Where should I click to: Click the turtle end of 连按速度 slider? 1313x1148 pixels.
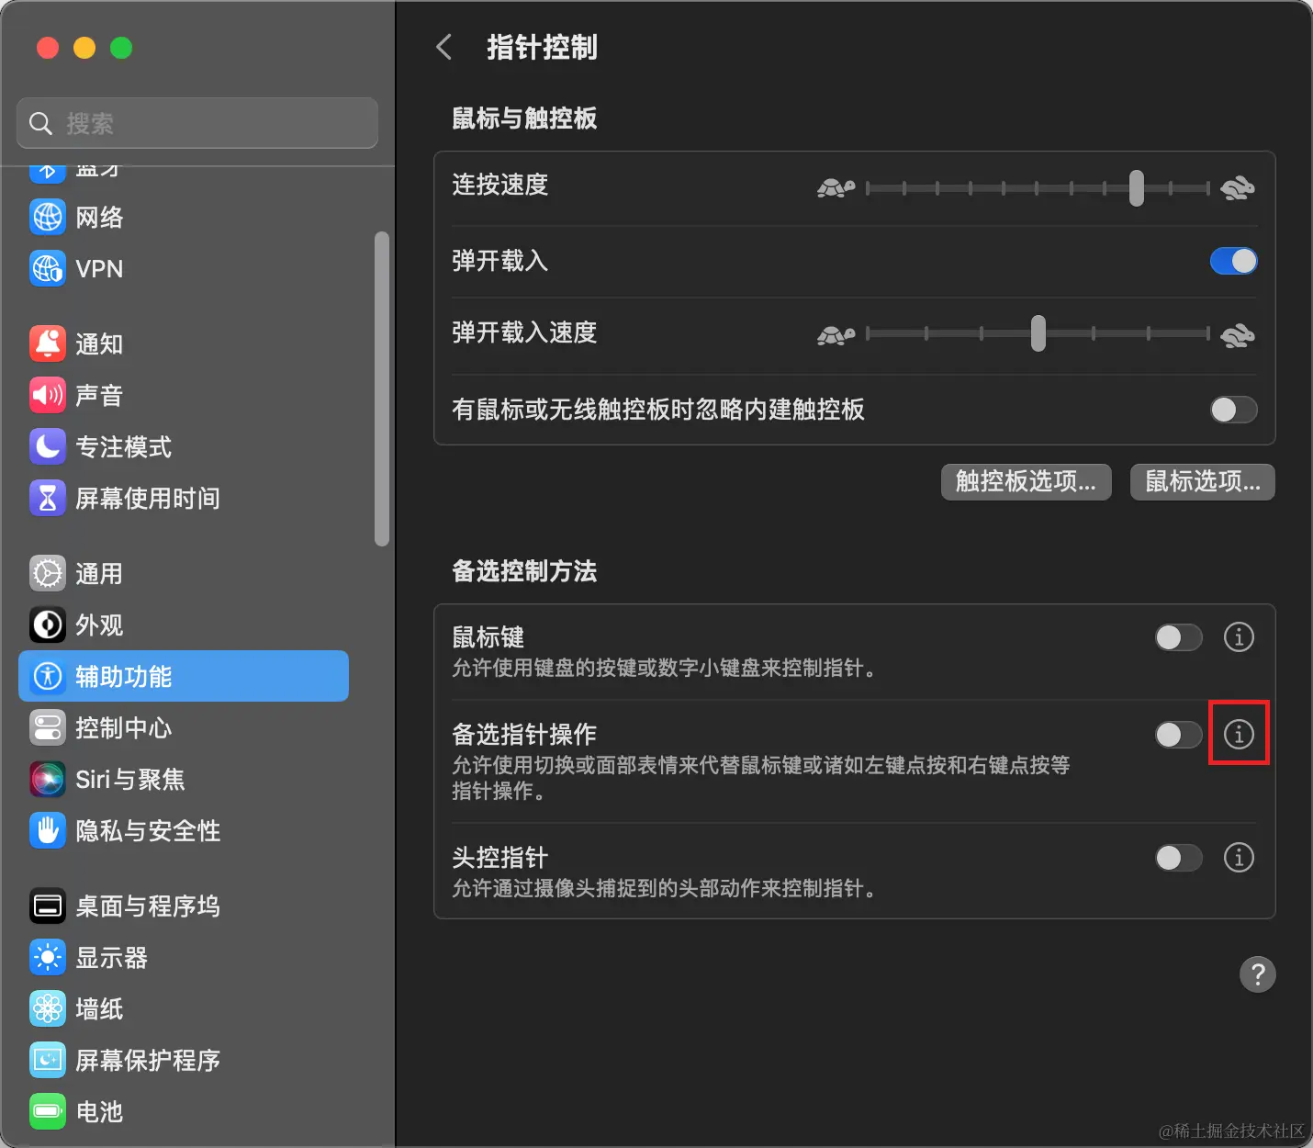(836, 188)
